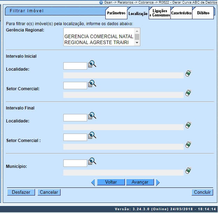Clear final Localidade with eraser icon

click(188, 125)
